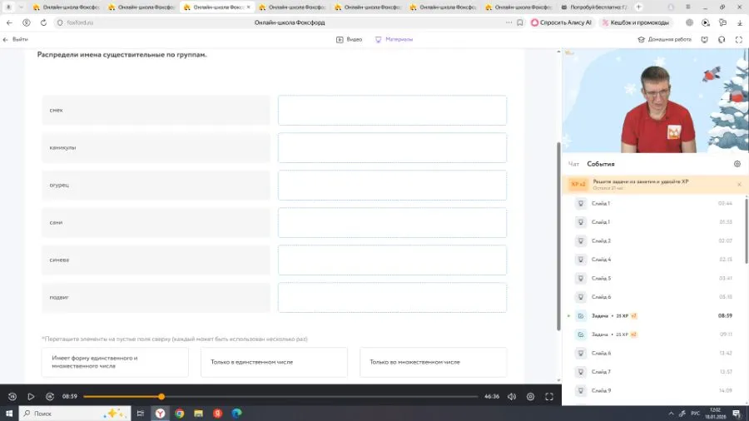The height and width of the screenshot is (421, 749).
Task: Expand lesson with the header fullscreen icon
Action: point(739,40)
